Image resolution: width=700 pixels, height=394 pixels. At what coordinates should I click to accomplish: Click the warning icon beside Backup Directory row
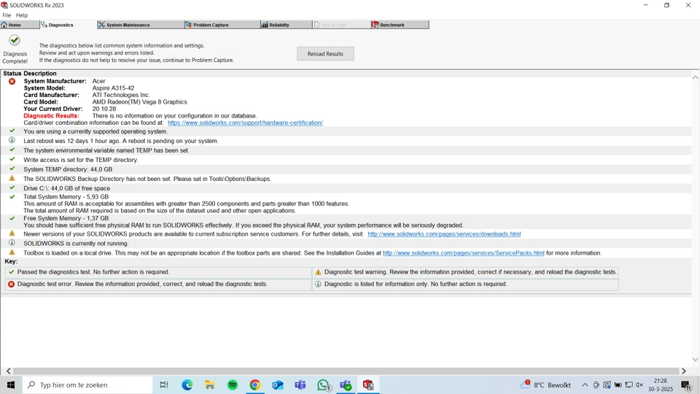[x=12, y=178]
